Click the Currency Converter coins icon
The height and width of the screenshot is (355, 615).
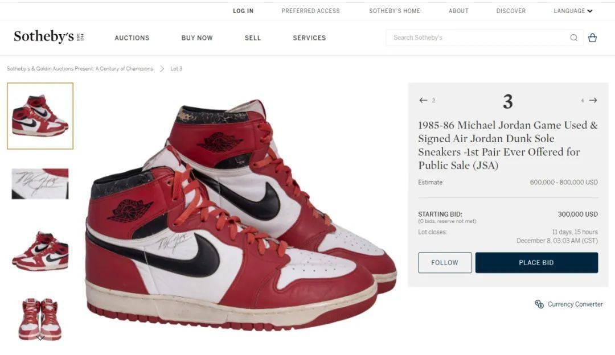[539, 304]
